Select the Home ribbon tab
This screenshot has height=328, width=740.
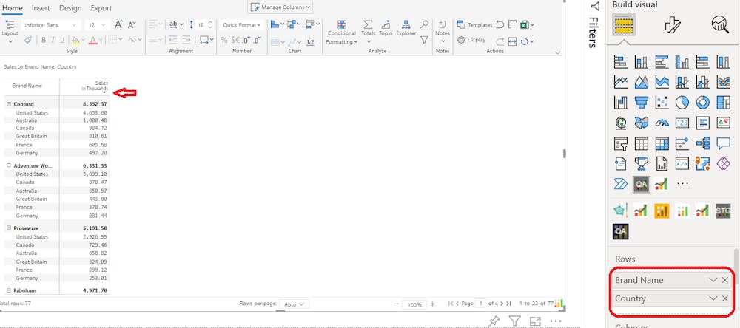coord(13,8)
